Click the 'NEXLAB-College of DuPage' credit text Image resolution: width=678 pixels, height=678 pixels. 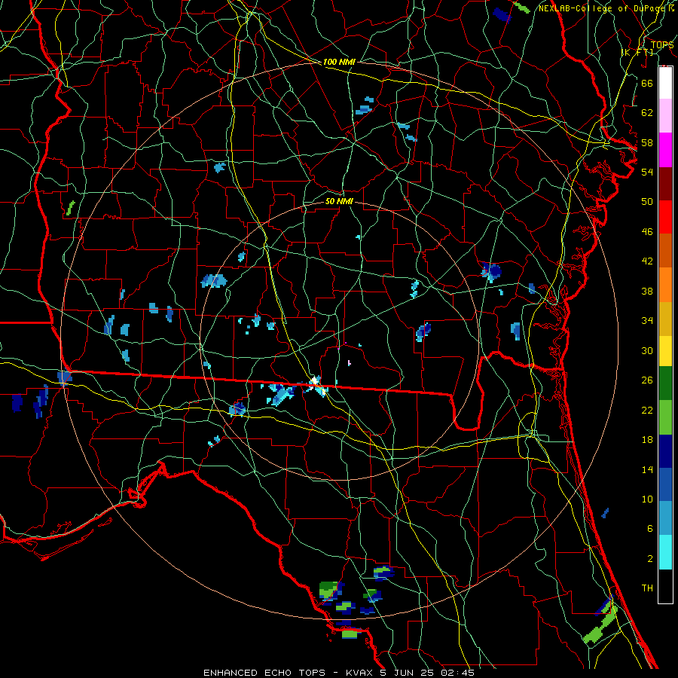[x=603, y=8]
